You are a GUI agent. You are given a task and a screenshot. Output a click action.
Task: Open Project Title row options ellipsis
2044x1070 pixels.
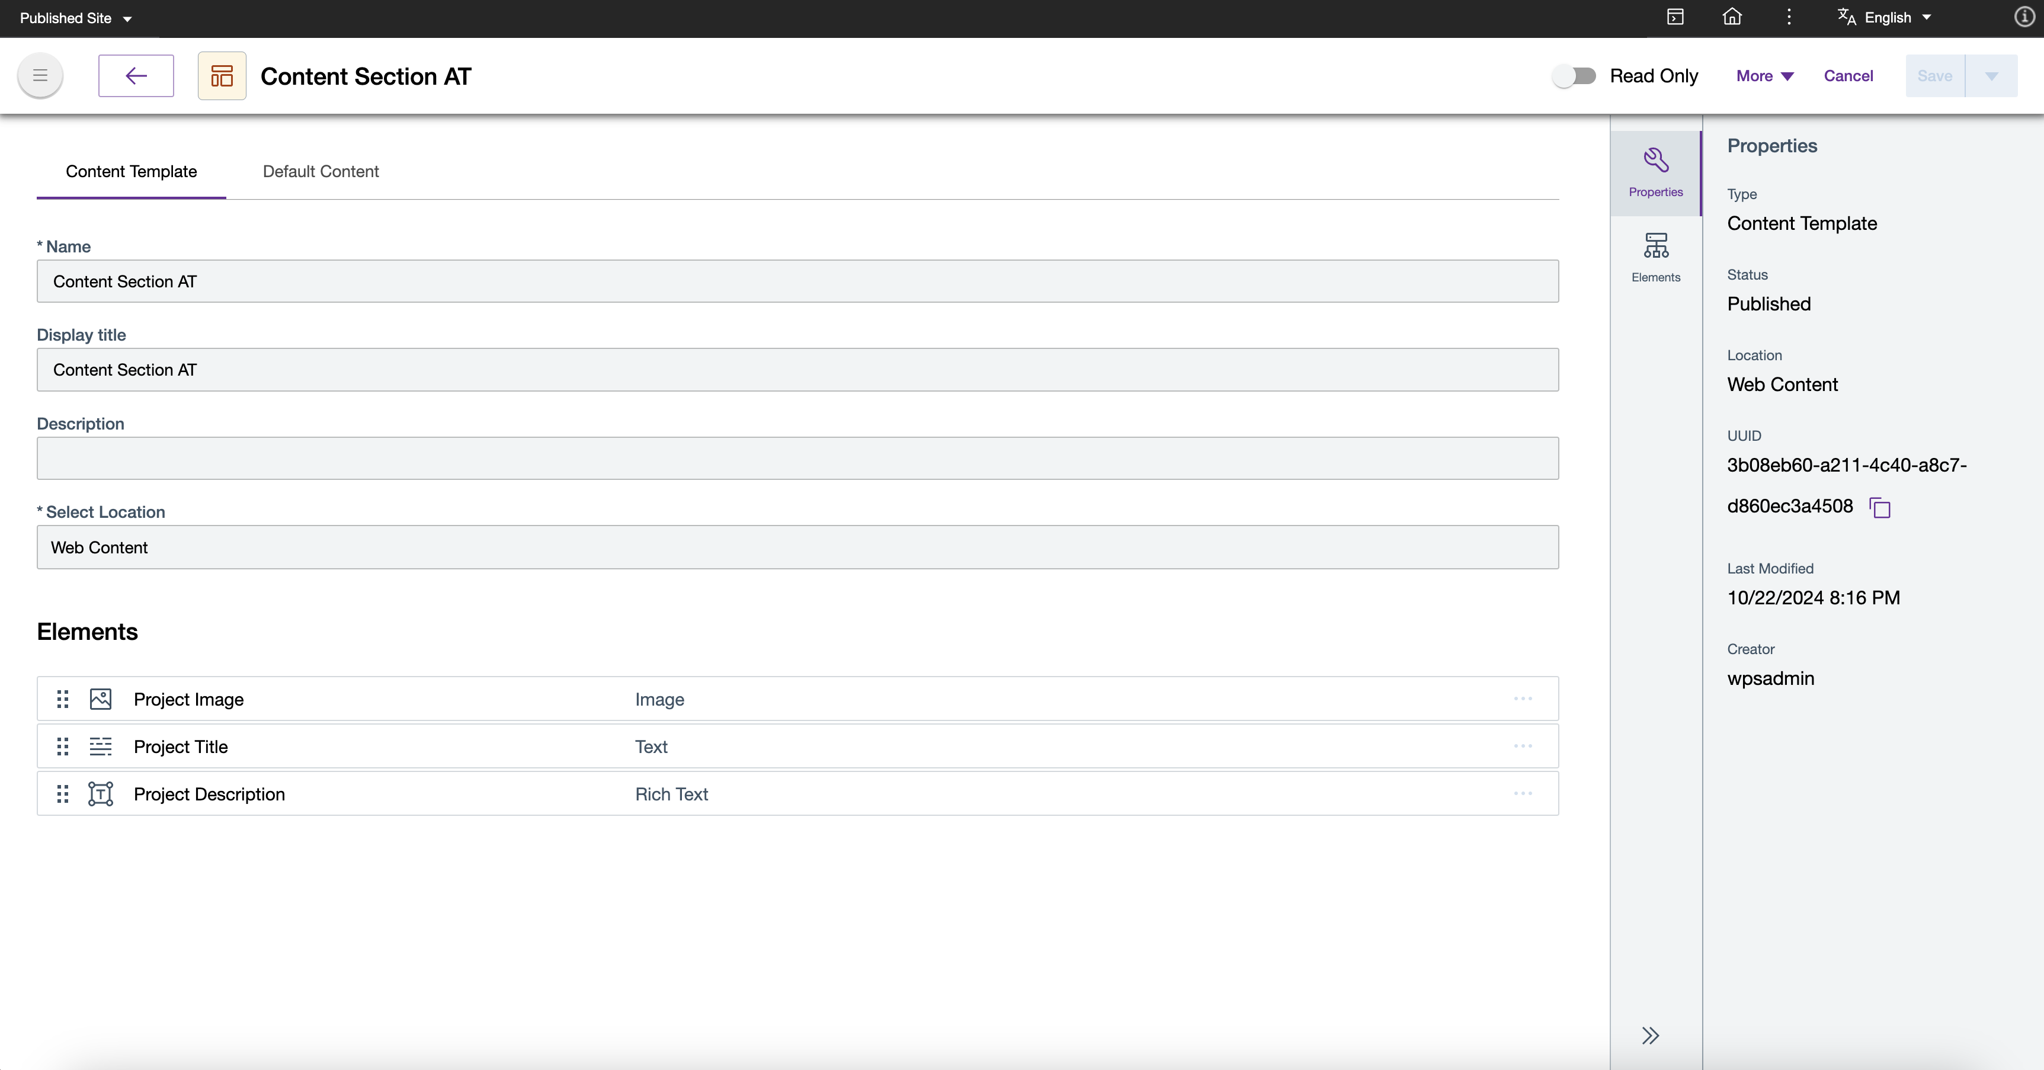pyautogui.click(x=1522, y=746)
